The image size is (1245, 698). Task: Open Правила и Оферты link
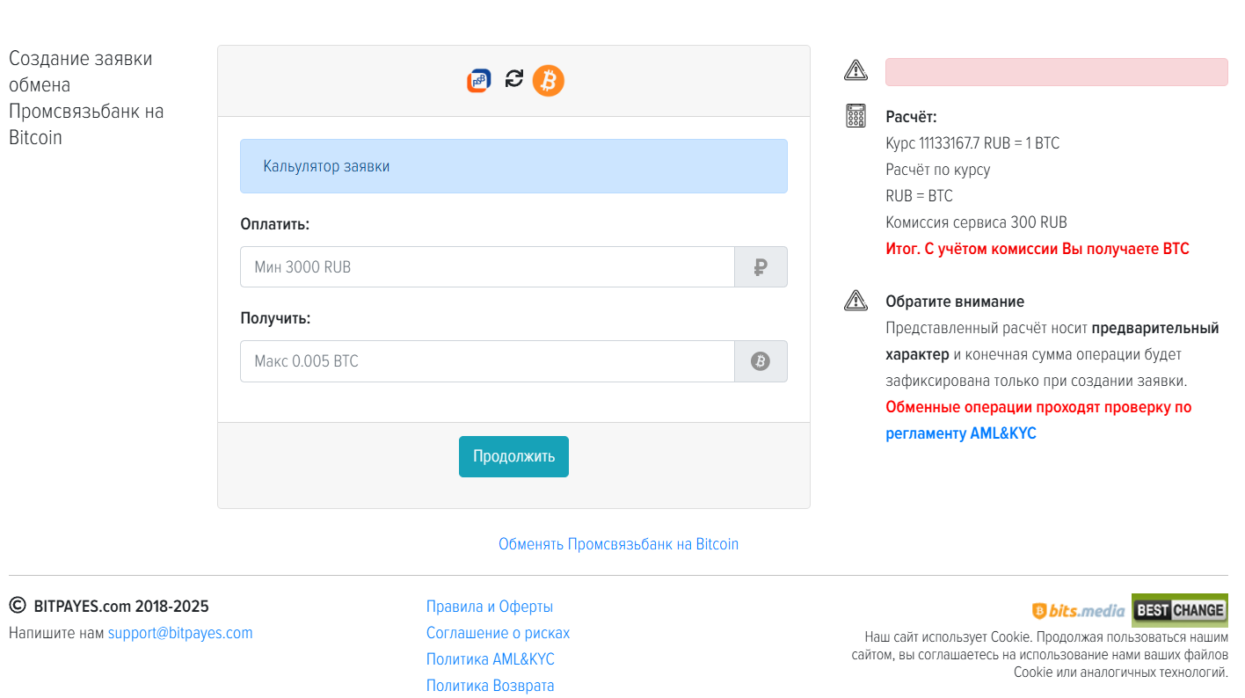490,607
